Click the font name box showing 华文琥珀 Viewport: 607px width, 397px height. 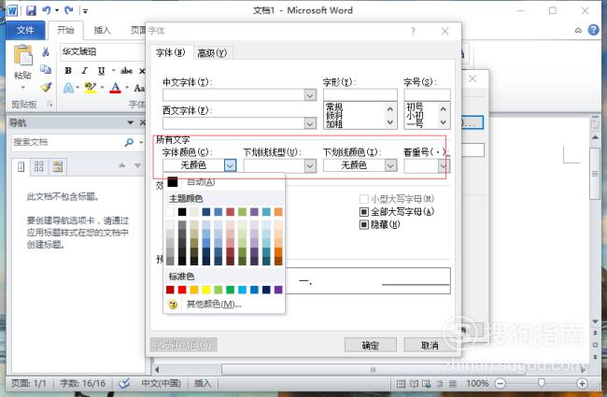(103, 51)
